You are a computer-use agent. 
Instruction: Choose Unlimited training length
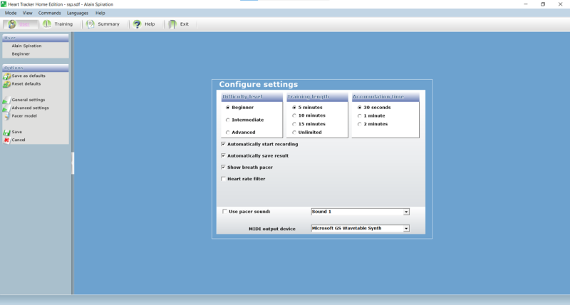tap(294, 133)
